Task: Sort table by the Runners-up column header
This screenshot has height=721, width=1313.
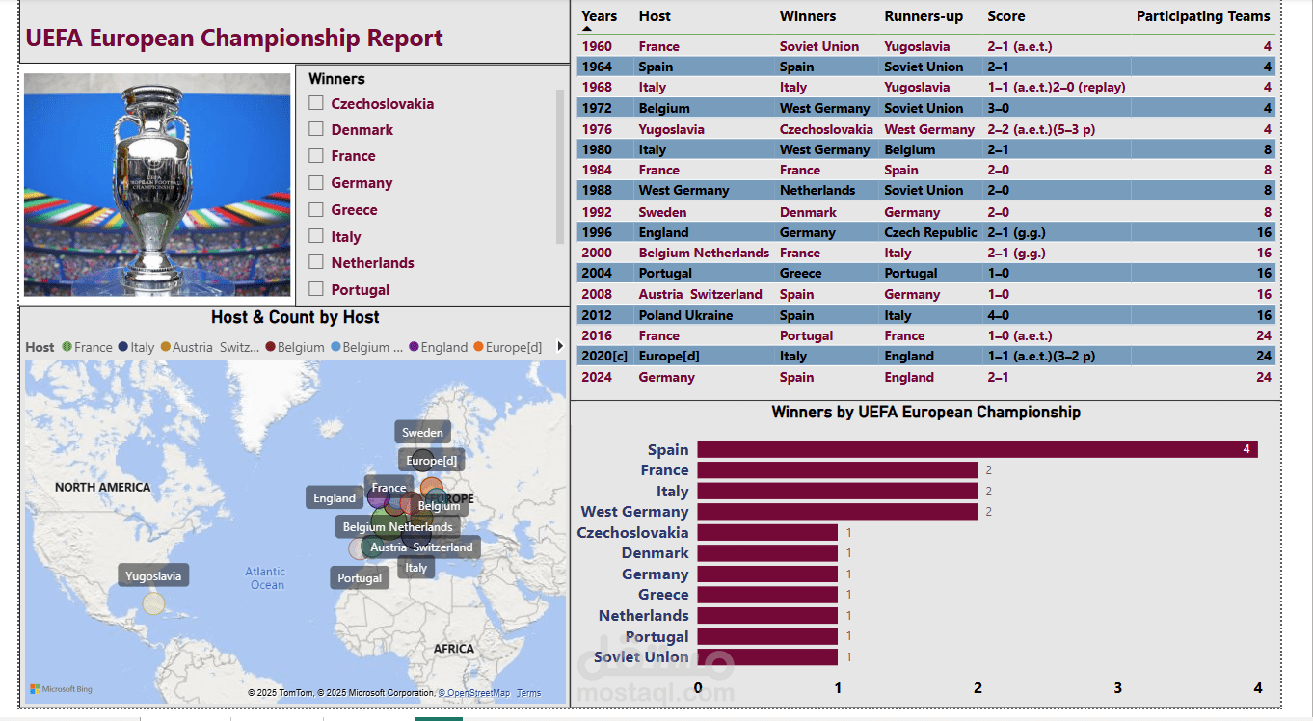Action: pyautogui.click(x=924, y=16)
